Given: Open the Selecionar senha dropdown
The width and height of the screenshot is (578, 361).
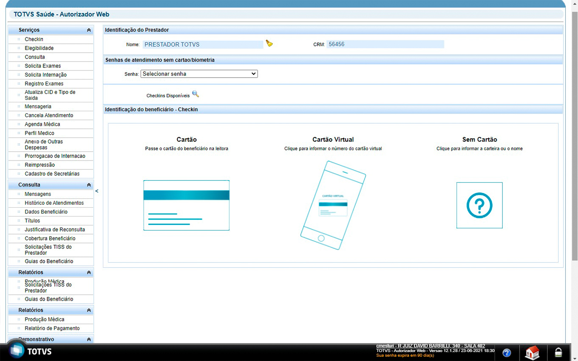Looking at the screenshot, I should (199, 74).
